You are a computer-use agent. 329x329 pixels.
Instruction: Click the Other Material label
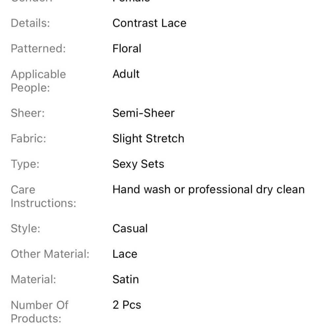[x=50, y=254]
